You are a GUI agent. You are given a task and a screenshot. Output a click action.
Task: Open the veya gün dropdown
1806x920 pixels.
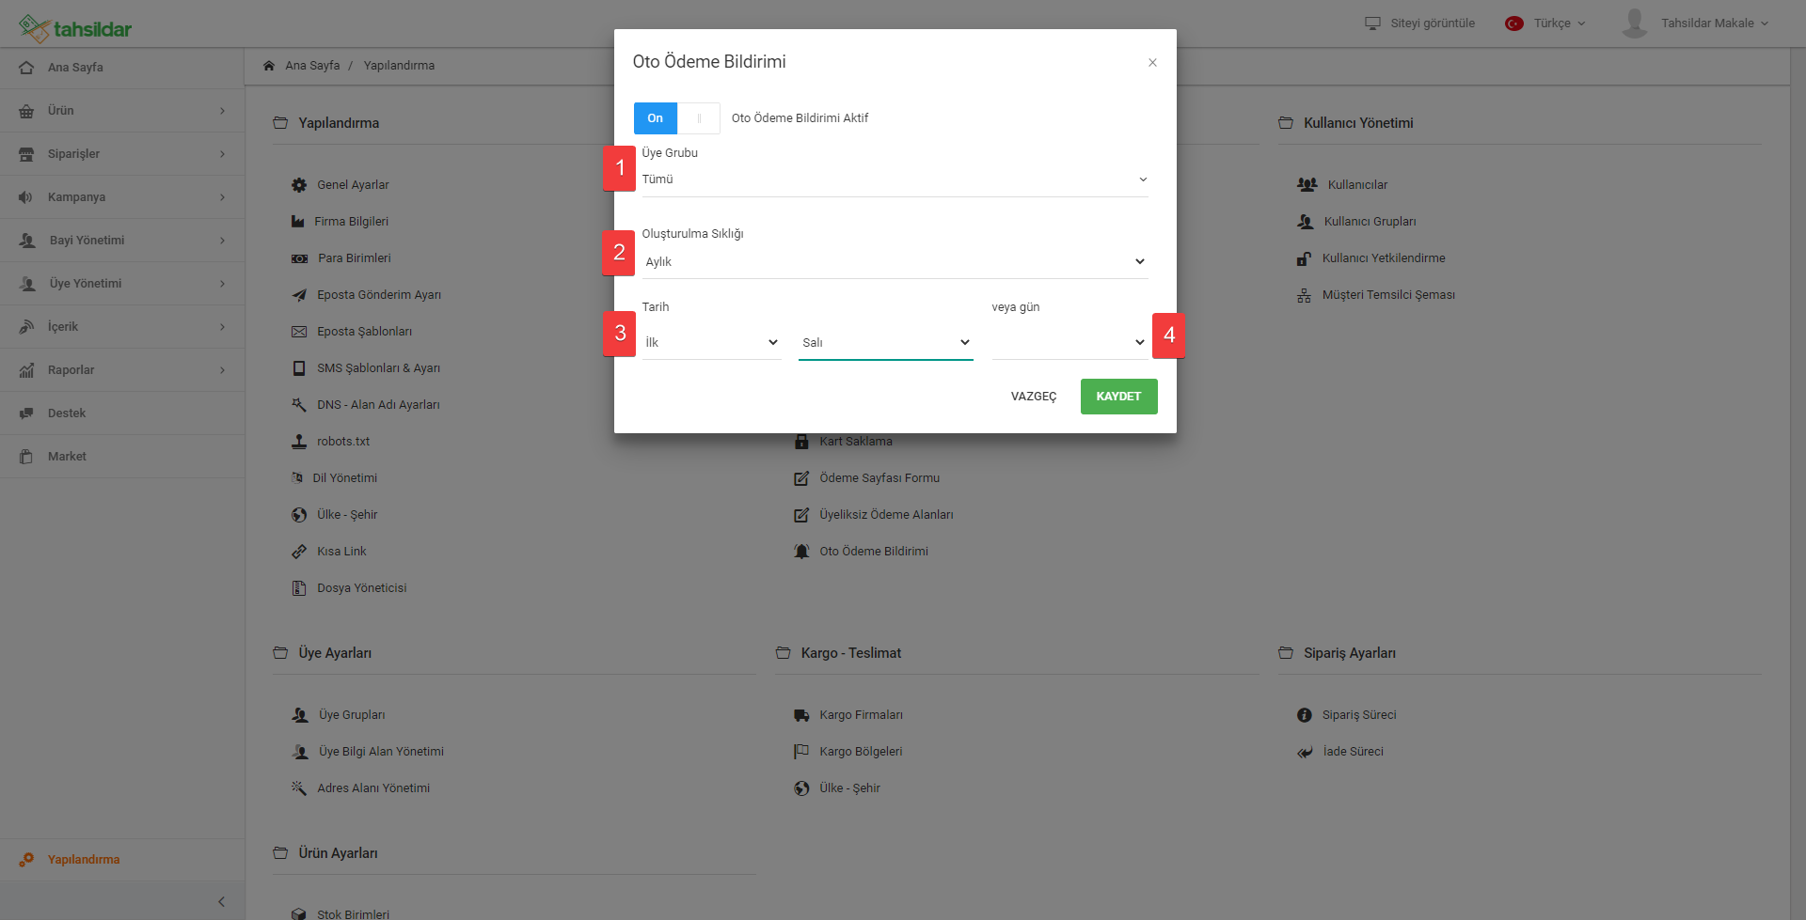(1069, 342)
